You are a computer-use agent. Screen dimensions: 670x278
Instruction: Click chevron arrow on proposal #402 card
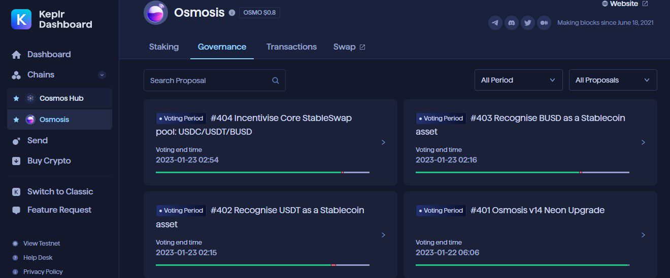[383, 235]
